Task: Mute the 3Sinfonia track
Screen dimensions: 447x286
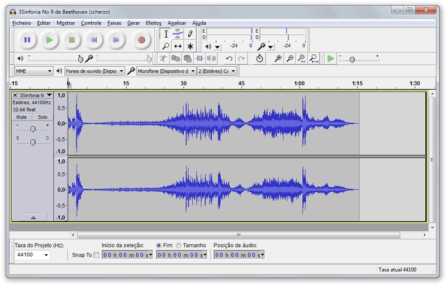Action: 22,117
